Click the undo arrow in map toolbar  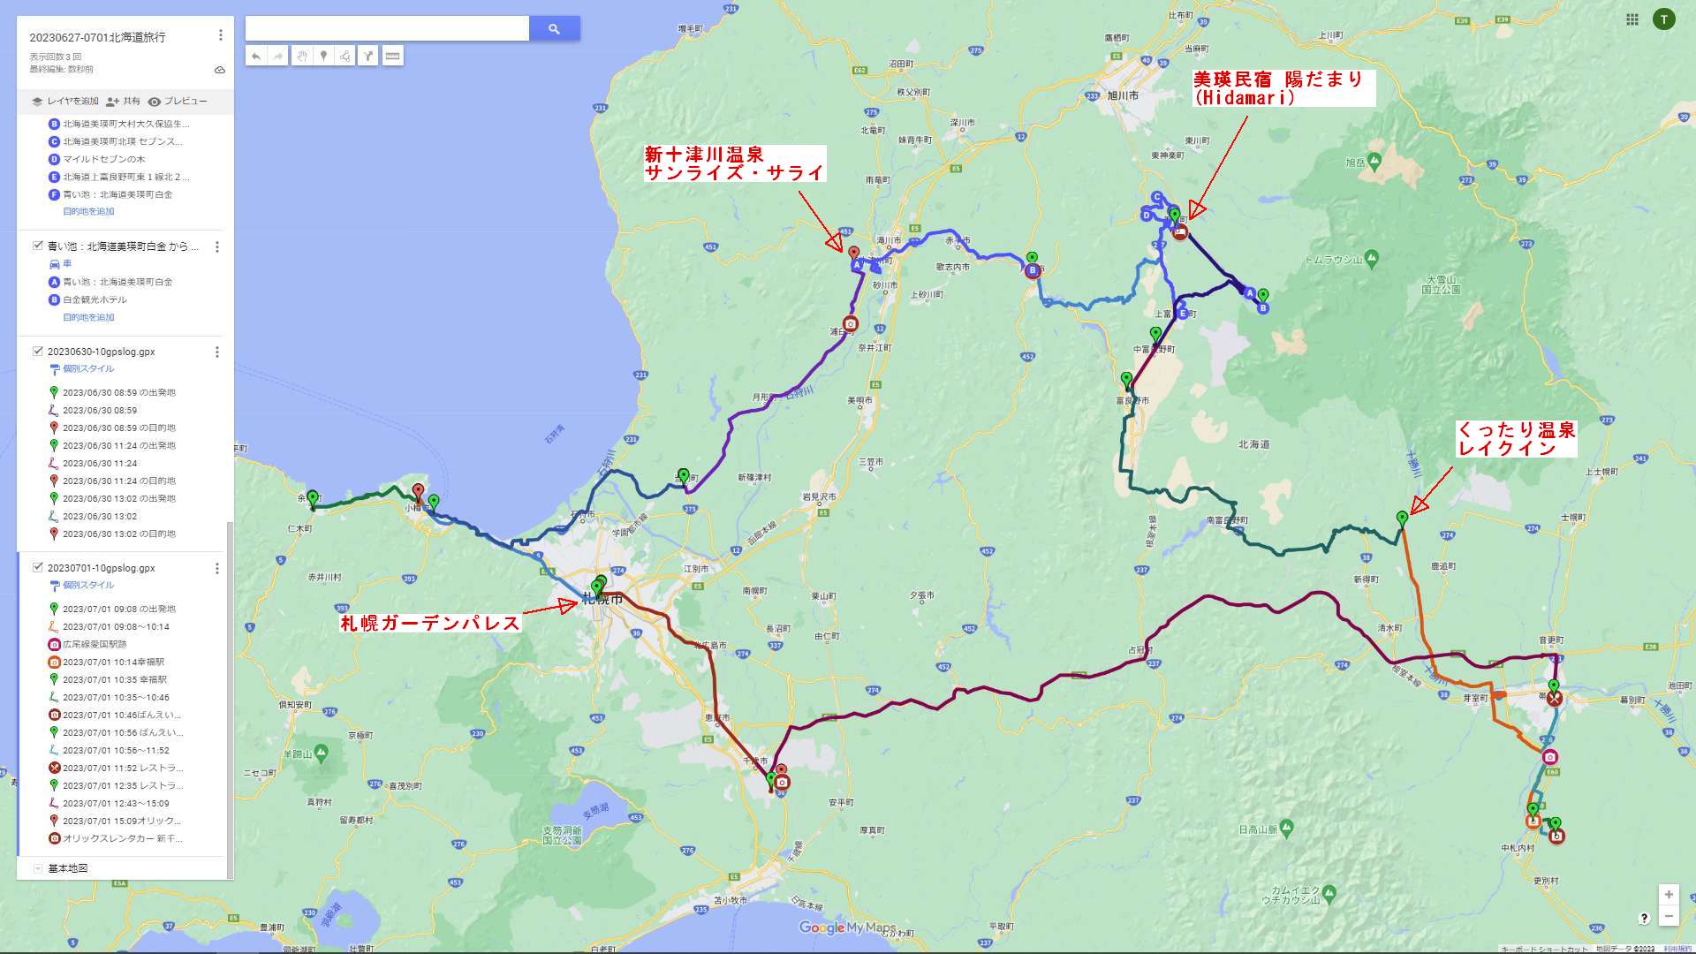coord(256,57)
